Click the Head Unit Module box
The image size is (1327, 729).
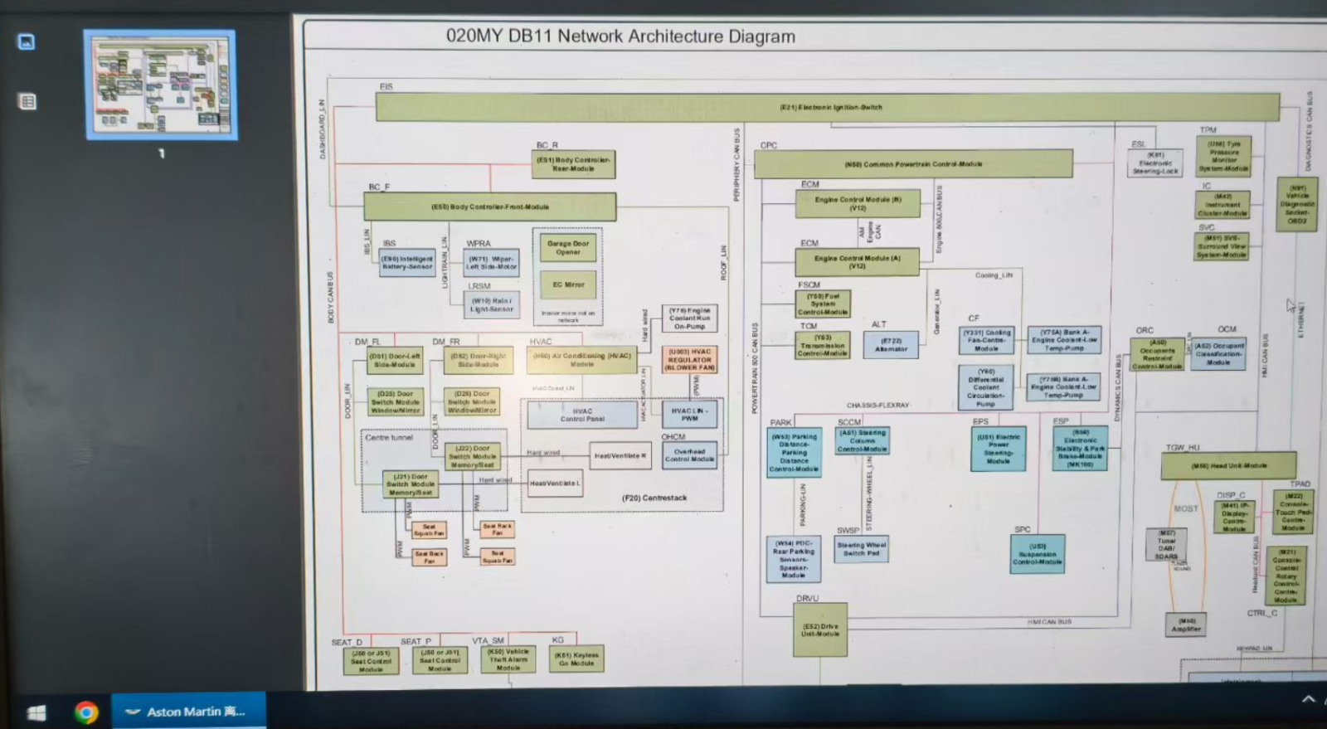(1227, 465)
